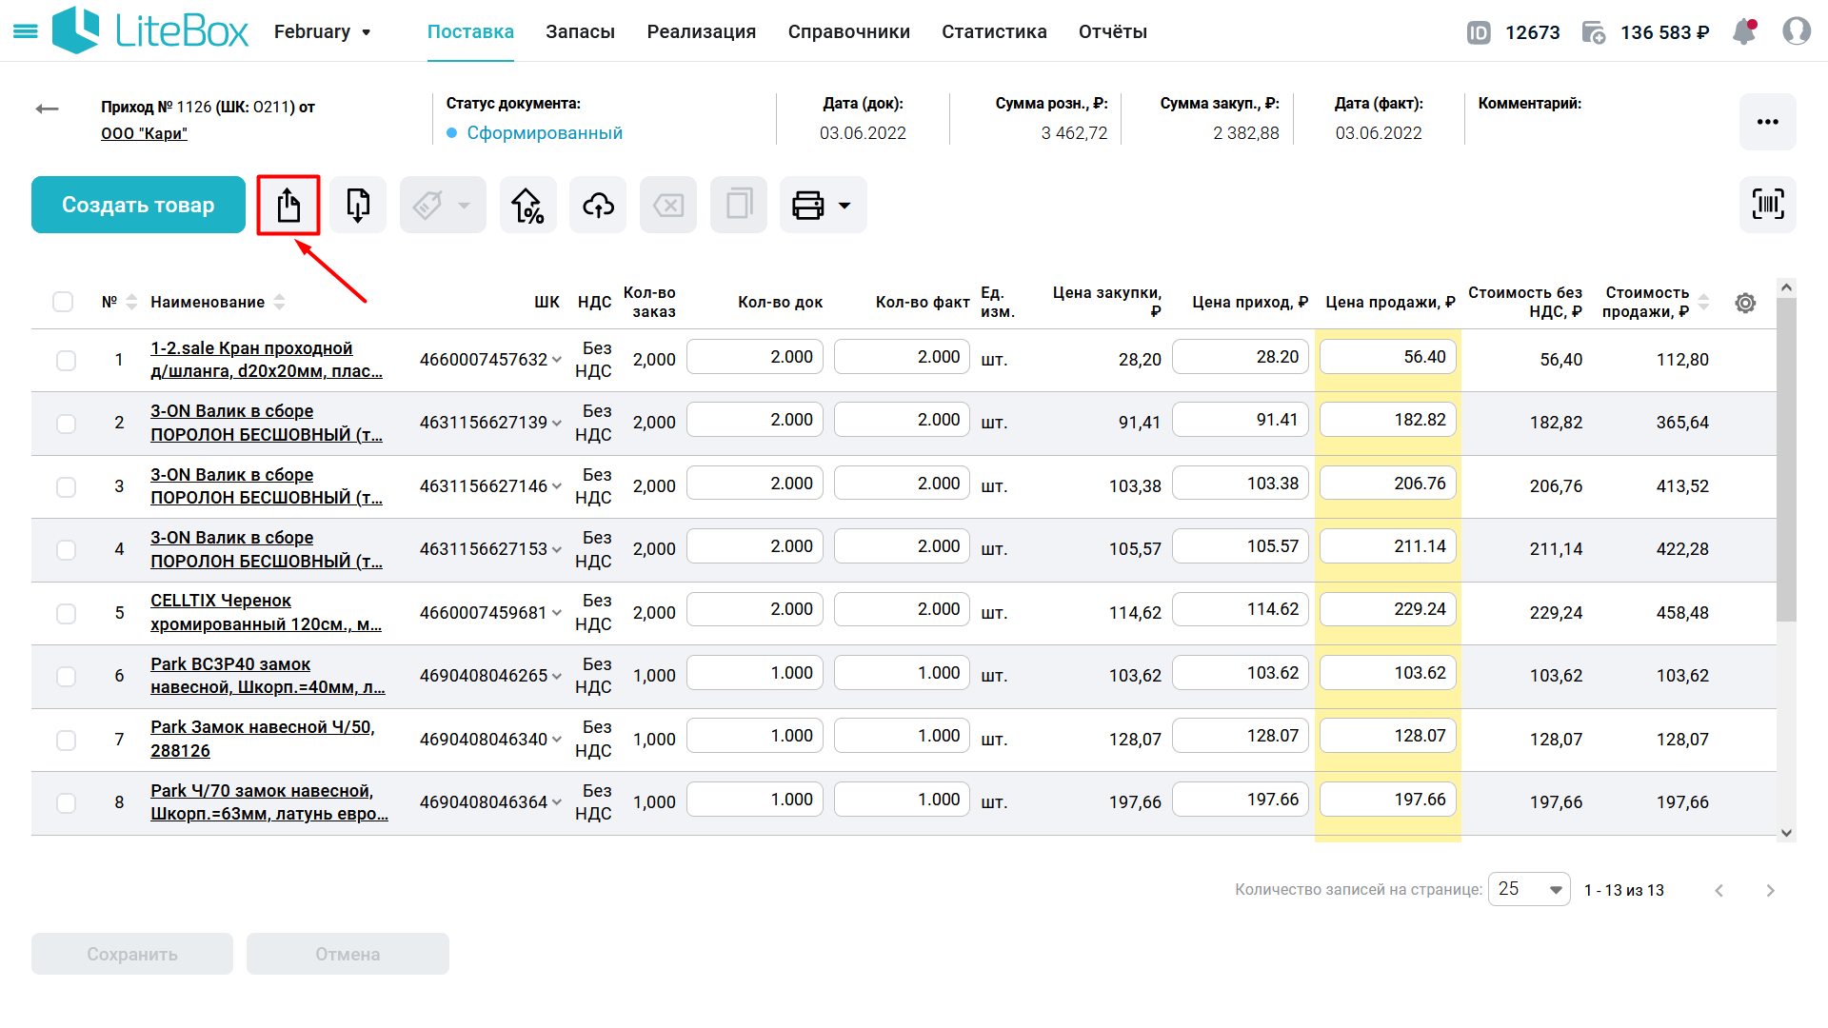The width and height of the screenshot is (1828, 1028).
Task: Open the three-dot more actions menu
Action: (1768, 122)
